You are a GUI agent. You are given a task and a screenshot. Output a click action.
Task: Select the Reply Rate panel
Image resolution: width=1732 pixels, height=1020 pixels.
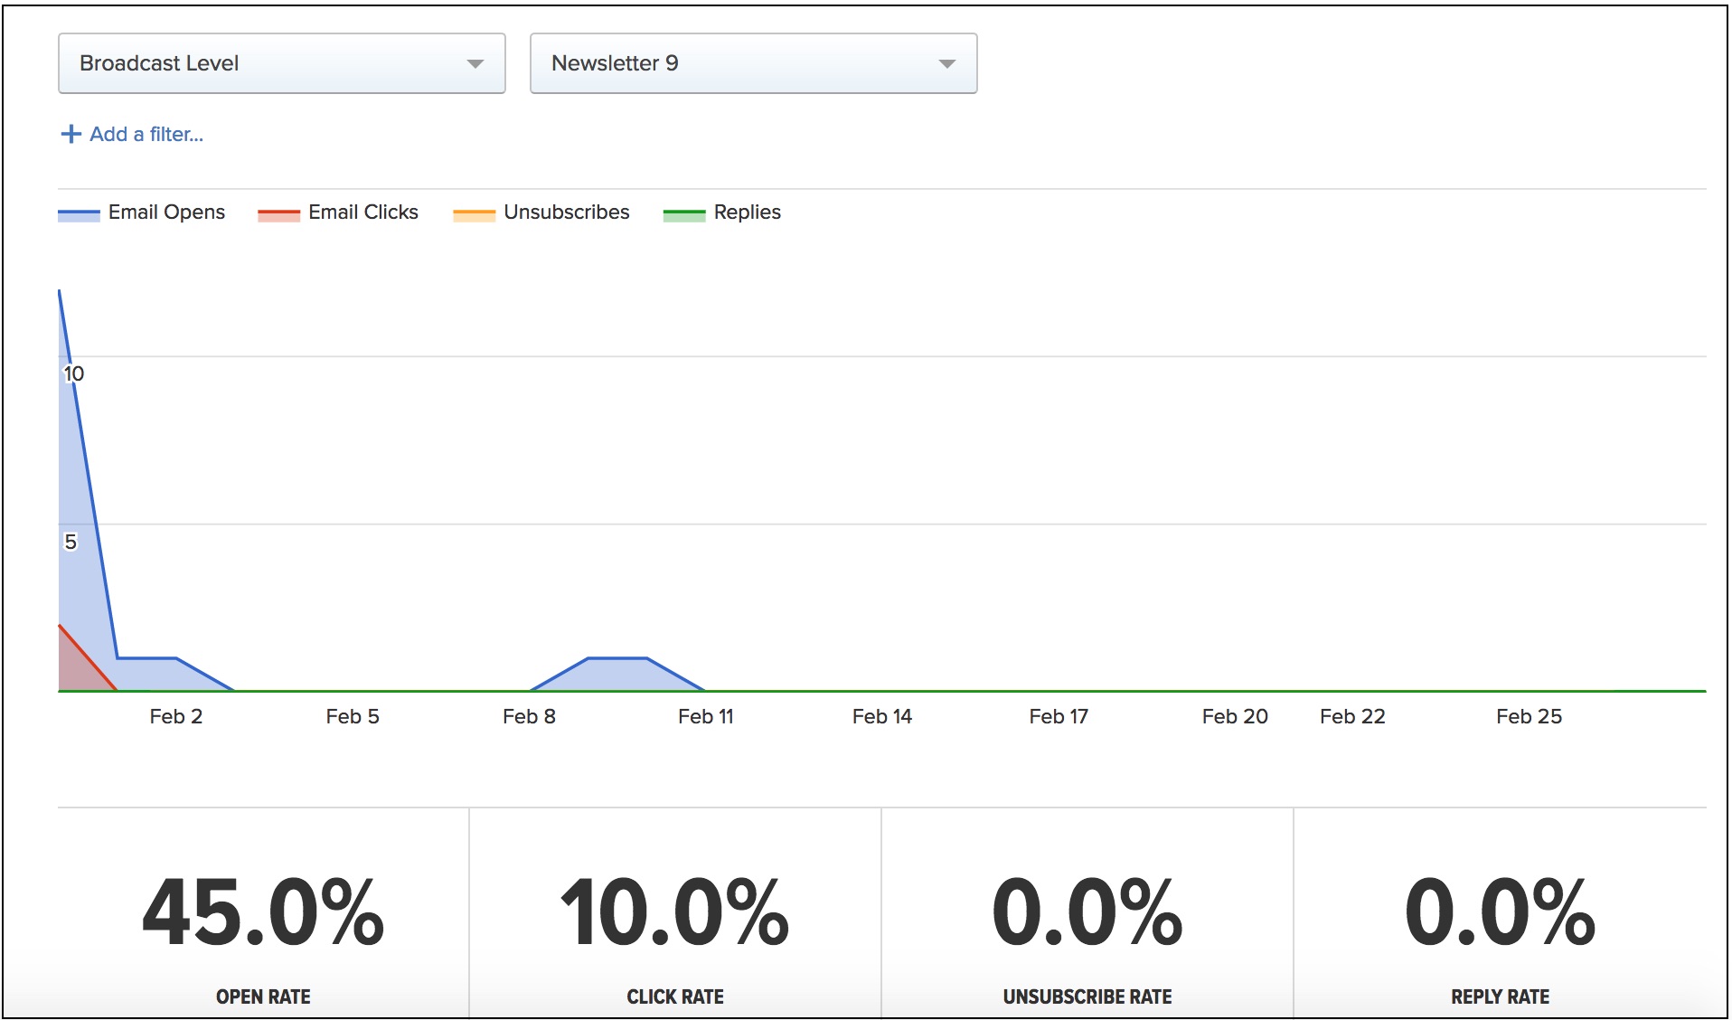pyautogui.click(x=1501, y=913)
